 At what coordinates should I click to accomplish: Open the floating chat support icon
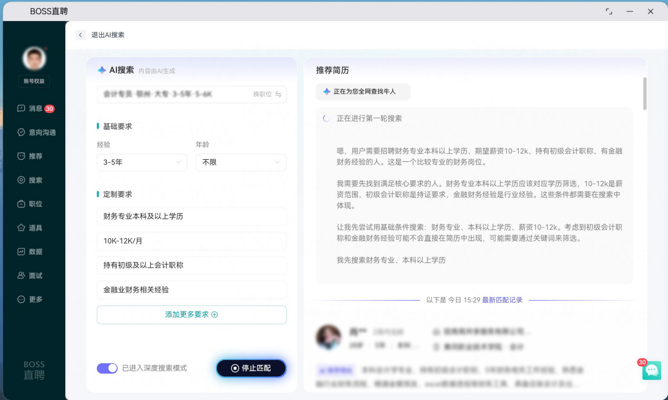tap(652, 370)
